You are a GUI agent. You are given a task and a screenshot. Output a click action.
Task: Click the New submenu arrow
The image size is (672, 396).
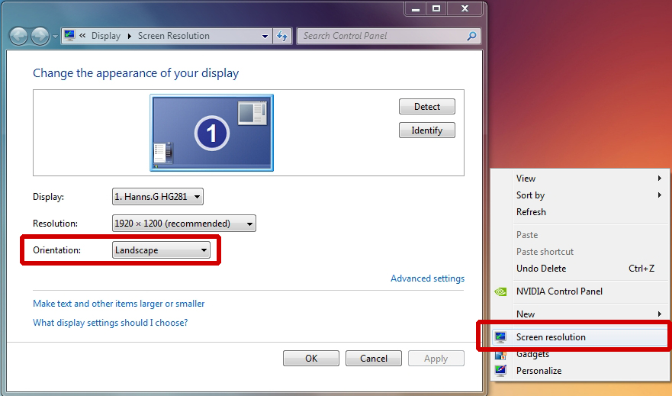tap(660, 314)
